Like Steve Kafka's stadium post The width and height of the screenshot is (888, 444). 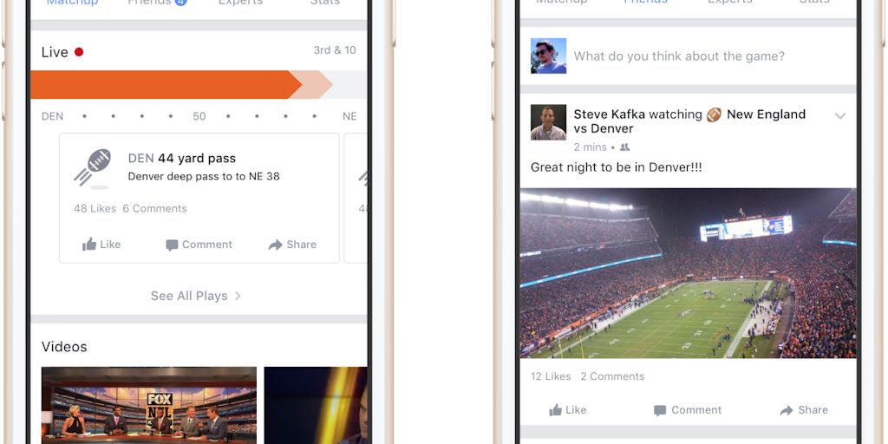tap(569, 410)
